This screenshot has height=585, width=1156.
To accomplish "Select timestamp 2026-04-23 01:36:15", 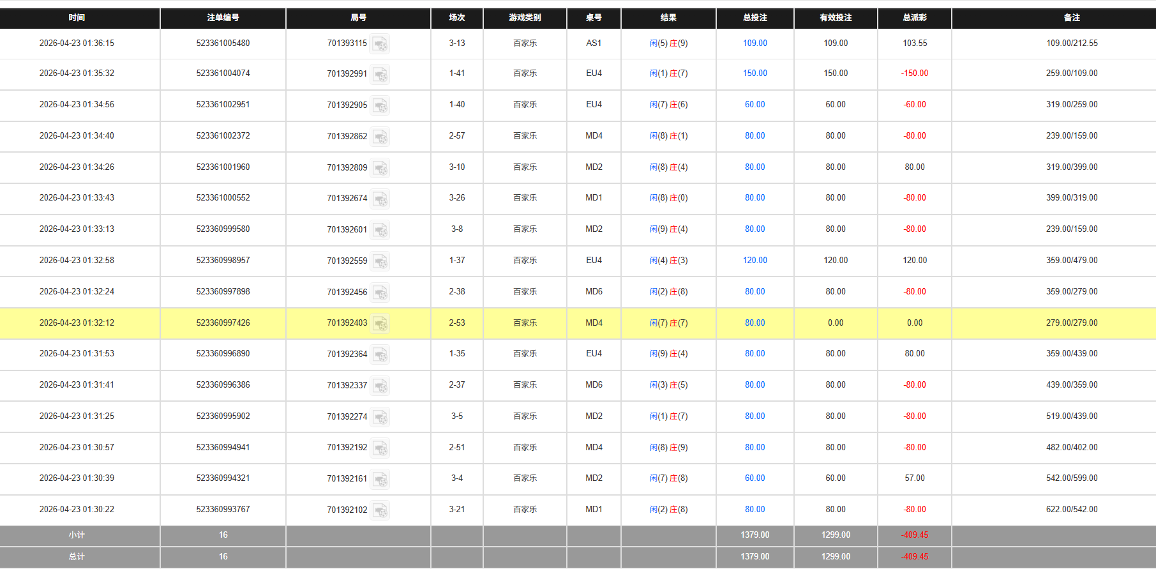I will click(x=77, y=43).
